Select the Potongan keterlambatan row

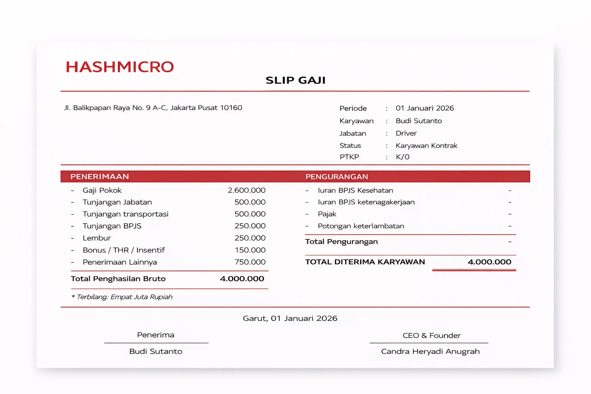[361, 226]
